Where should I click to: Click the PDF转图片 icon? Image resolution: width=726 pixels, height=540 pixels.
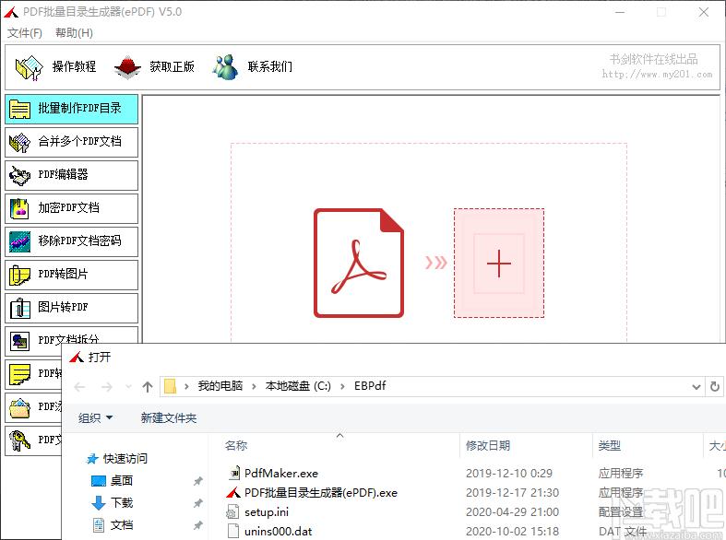pyautogui.click(x=20, y=276)
